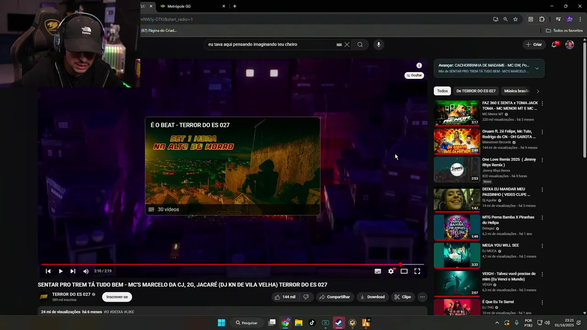
Task: Open options for One Love Remix video
Action: pyautogui.click(x=542, y=160)
